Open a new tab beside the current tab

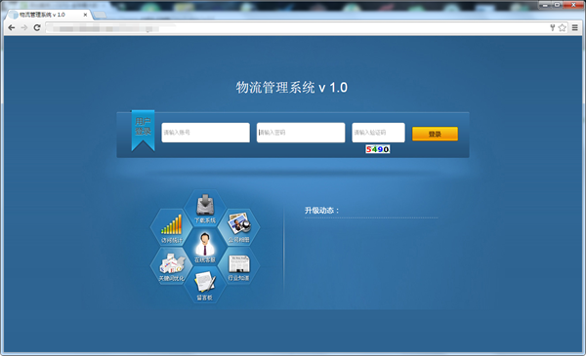(x=100, y=15)
